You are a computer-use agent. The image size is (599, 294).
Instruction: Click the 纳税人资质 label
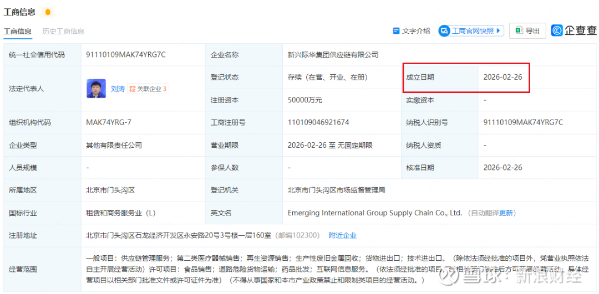tap(424, 145)
